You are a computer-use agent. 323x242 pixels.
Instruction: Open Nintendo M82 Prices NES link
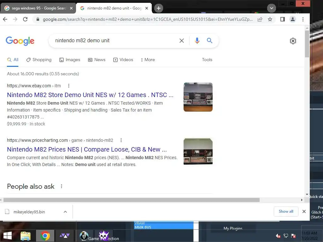point(87,149)
